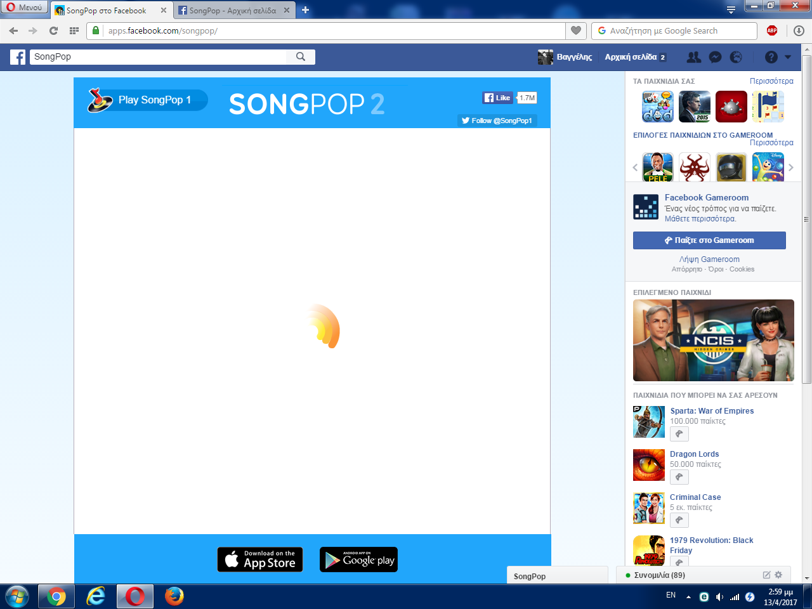Click the play button under Sparta: War of Empires
This screenshot has height=609, width=812.
click(679, 434)
